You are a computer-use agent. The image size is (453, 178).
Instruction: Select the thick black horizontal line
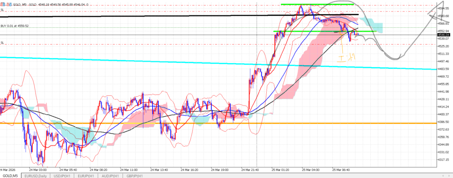(133, 16)
